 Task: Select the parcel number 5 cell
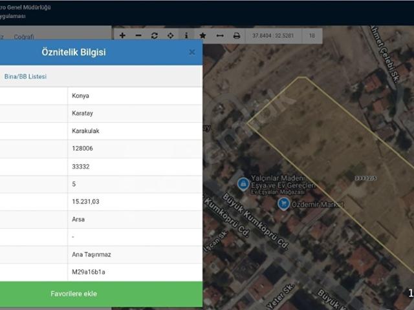(135, 184)
